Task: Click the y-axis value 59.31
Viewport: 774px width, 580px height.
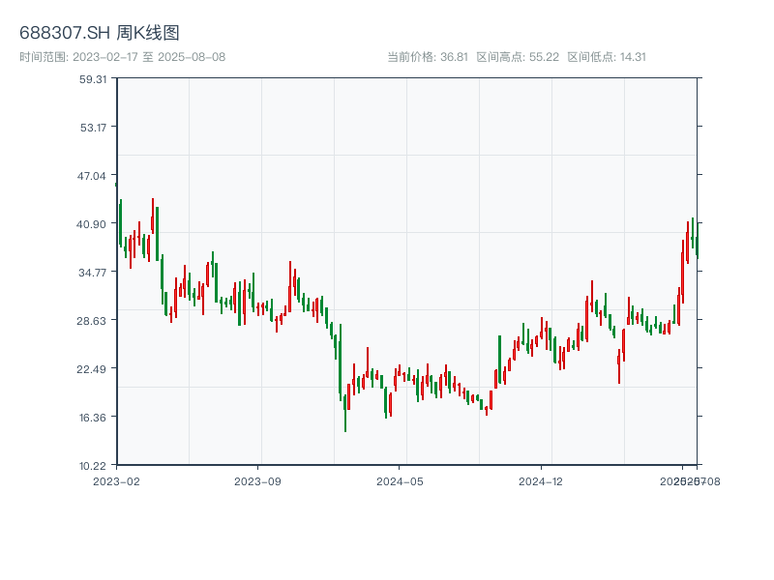Action: [93, 79]
